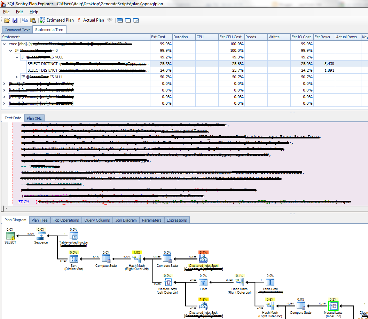The image size is (368, 319).
Task: Sort by Actual Rows column header
Action: click(348, 37)
